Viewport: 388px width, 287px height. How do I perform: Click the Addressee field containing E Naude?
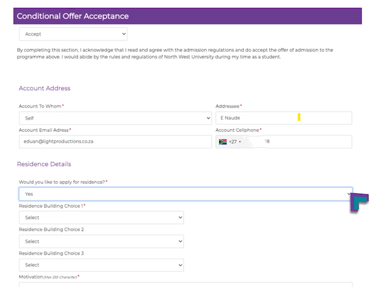pos(284,118)
